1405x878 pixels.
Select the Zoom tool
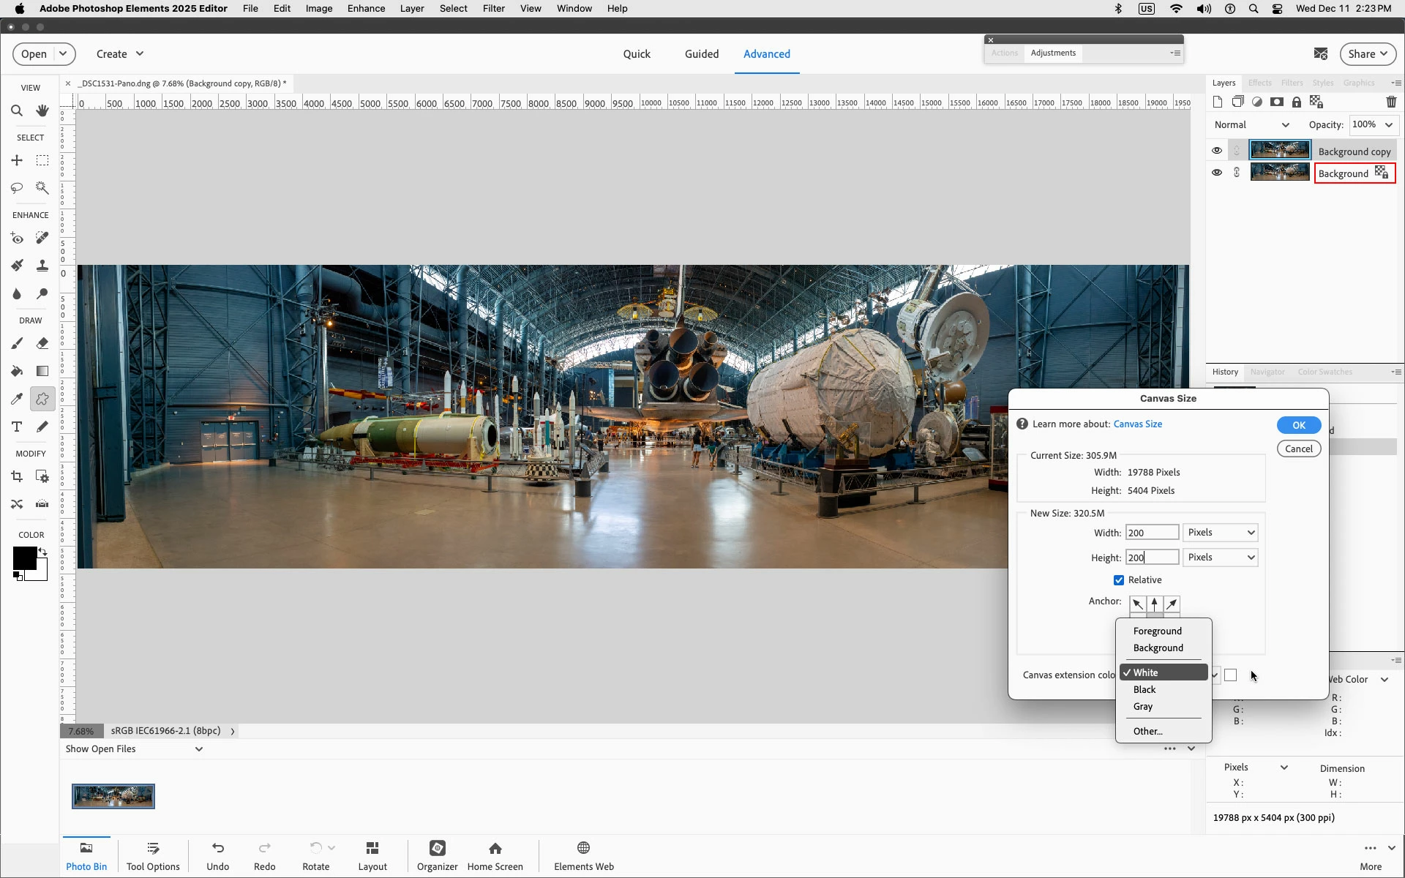point(17,110)
